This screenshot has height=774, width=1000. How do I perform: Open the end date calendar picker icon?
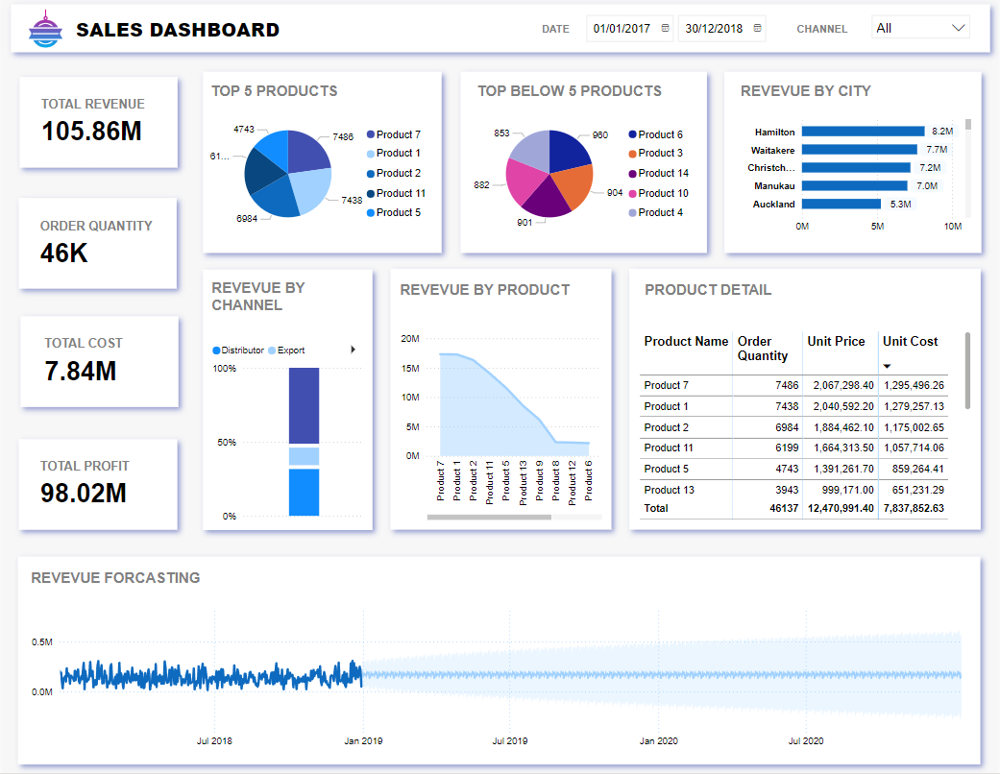[758, 29]
